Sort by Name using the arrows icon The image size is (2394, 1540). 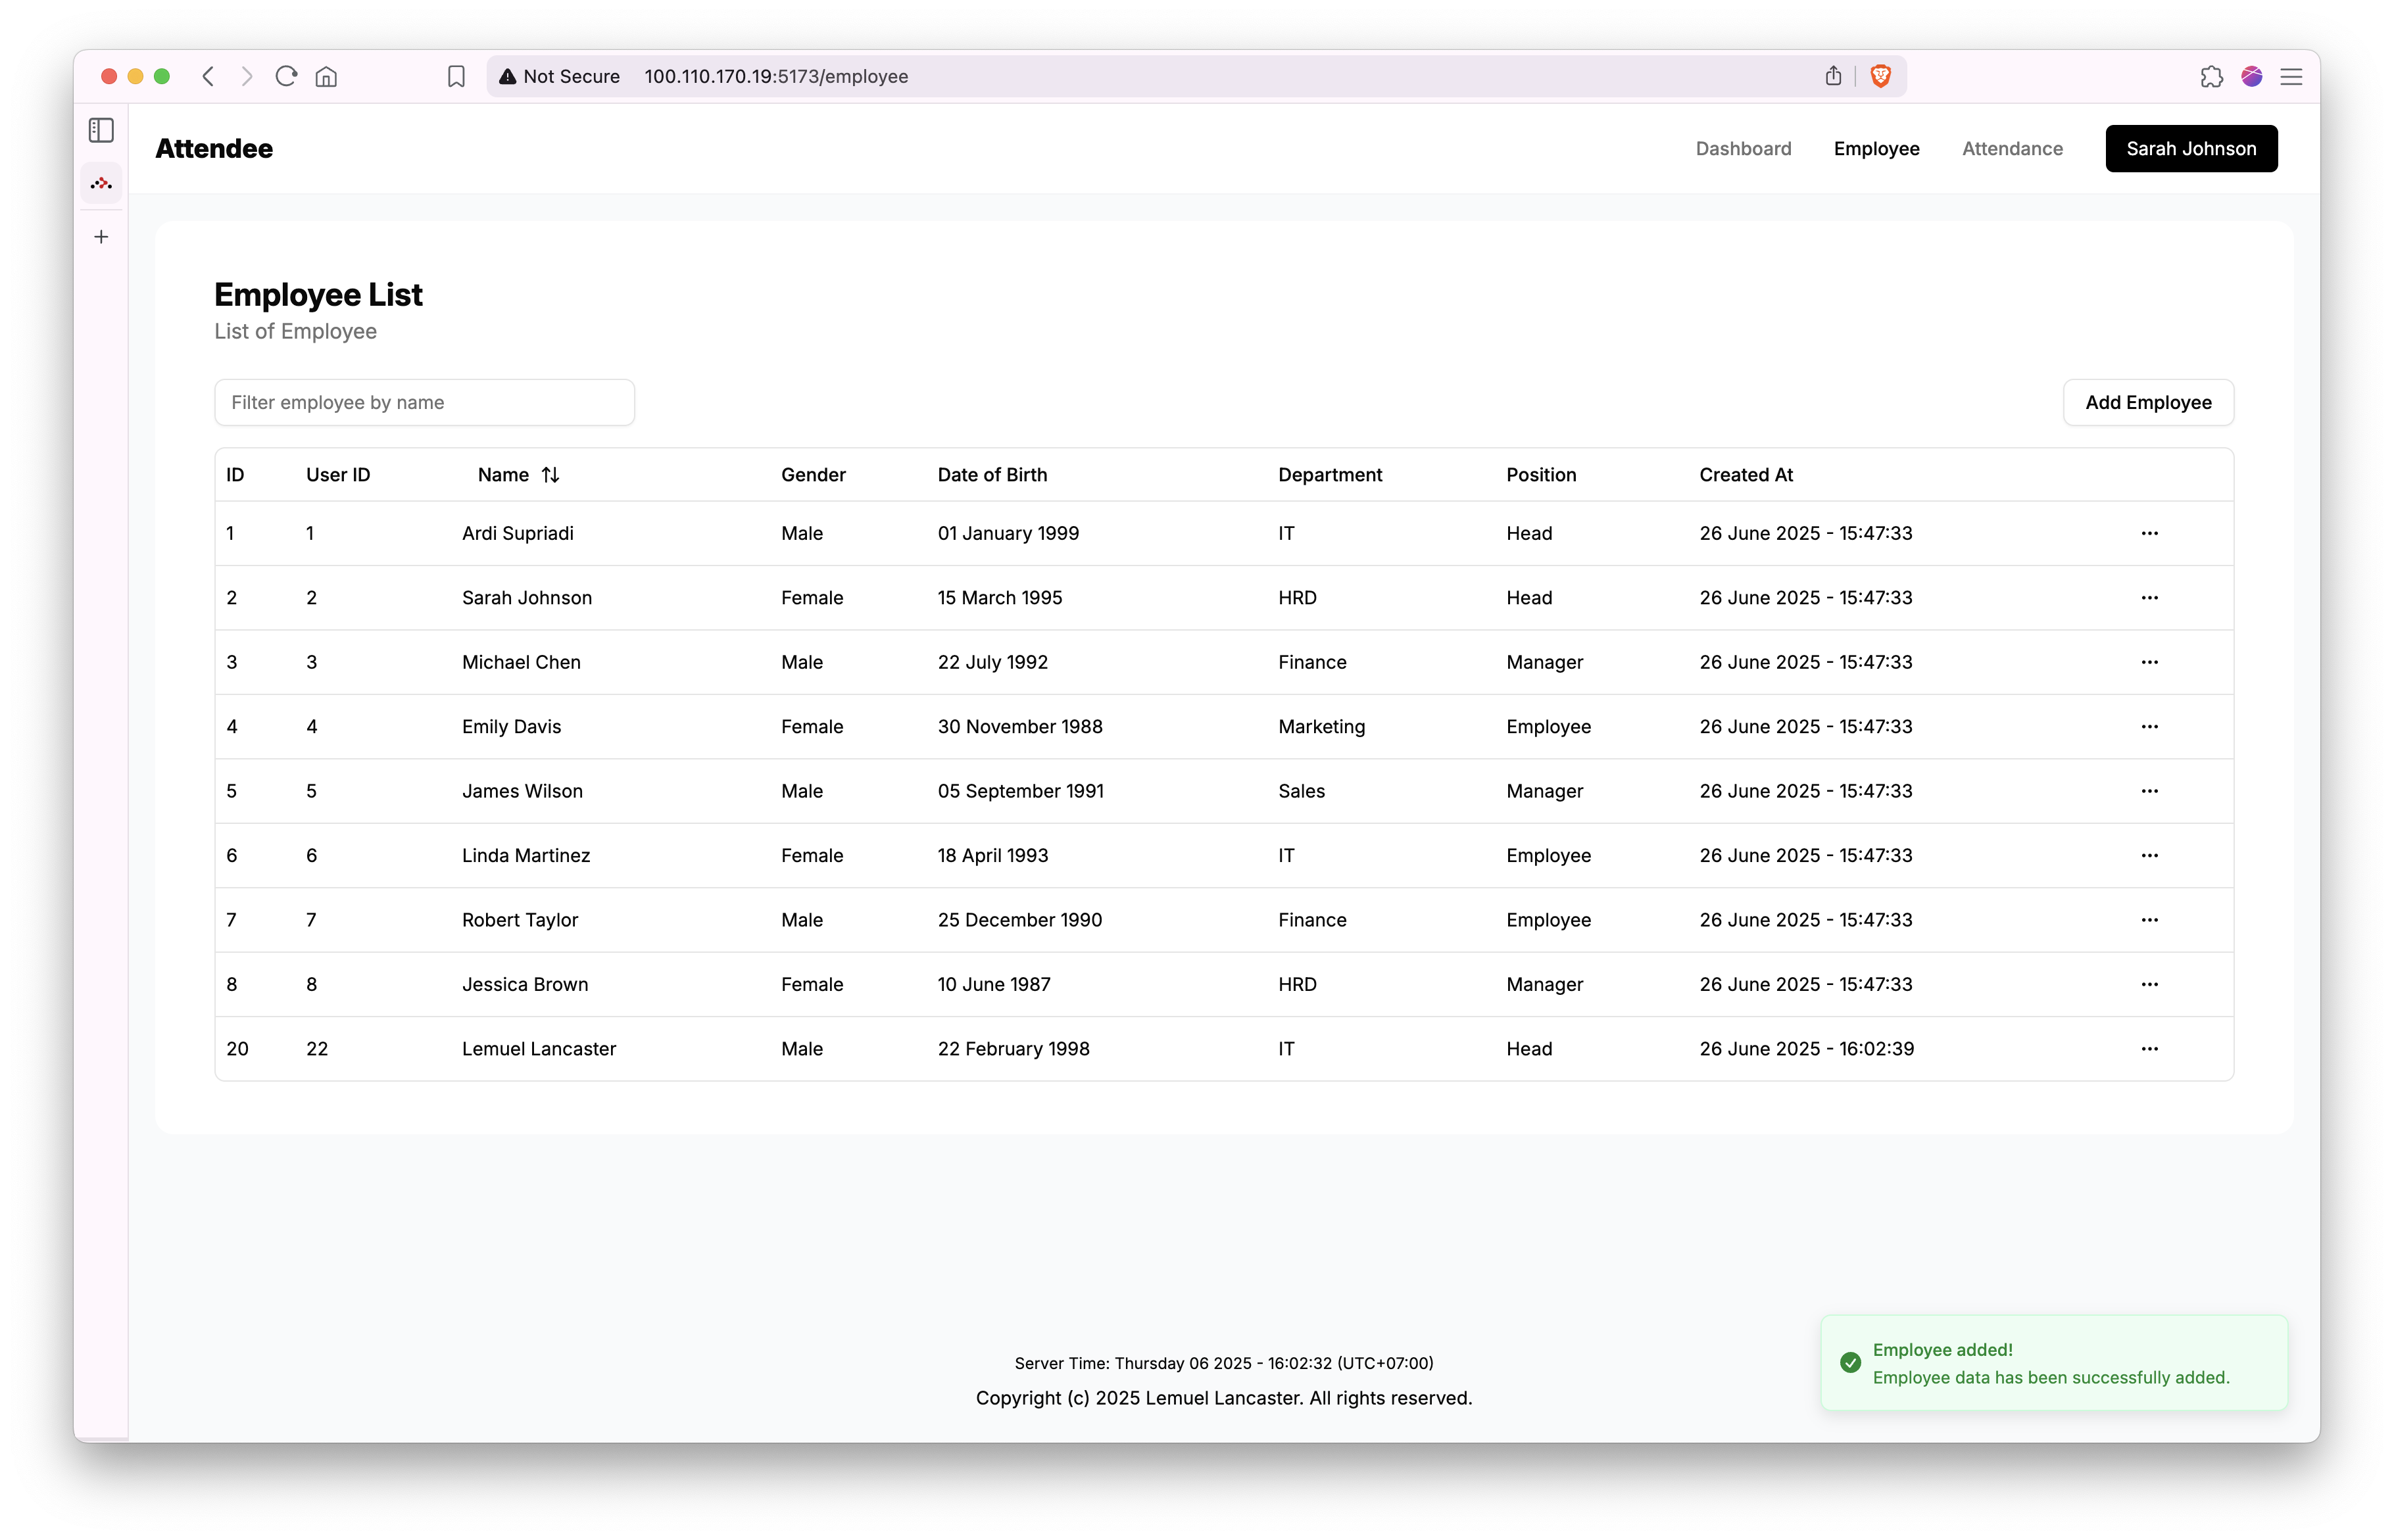coord(550,475)
